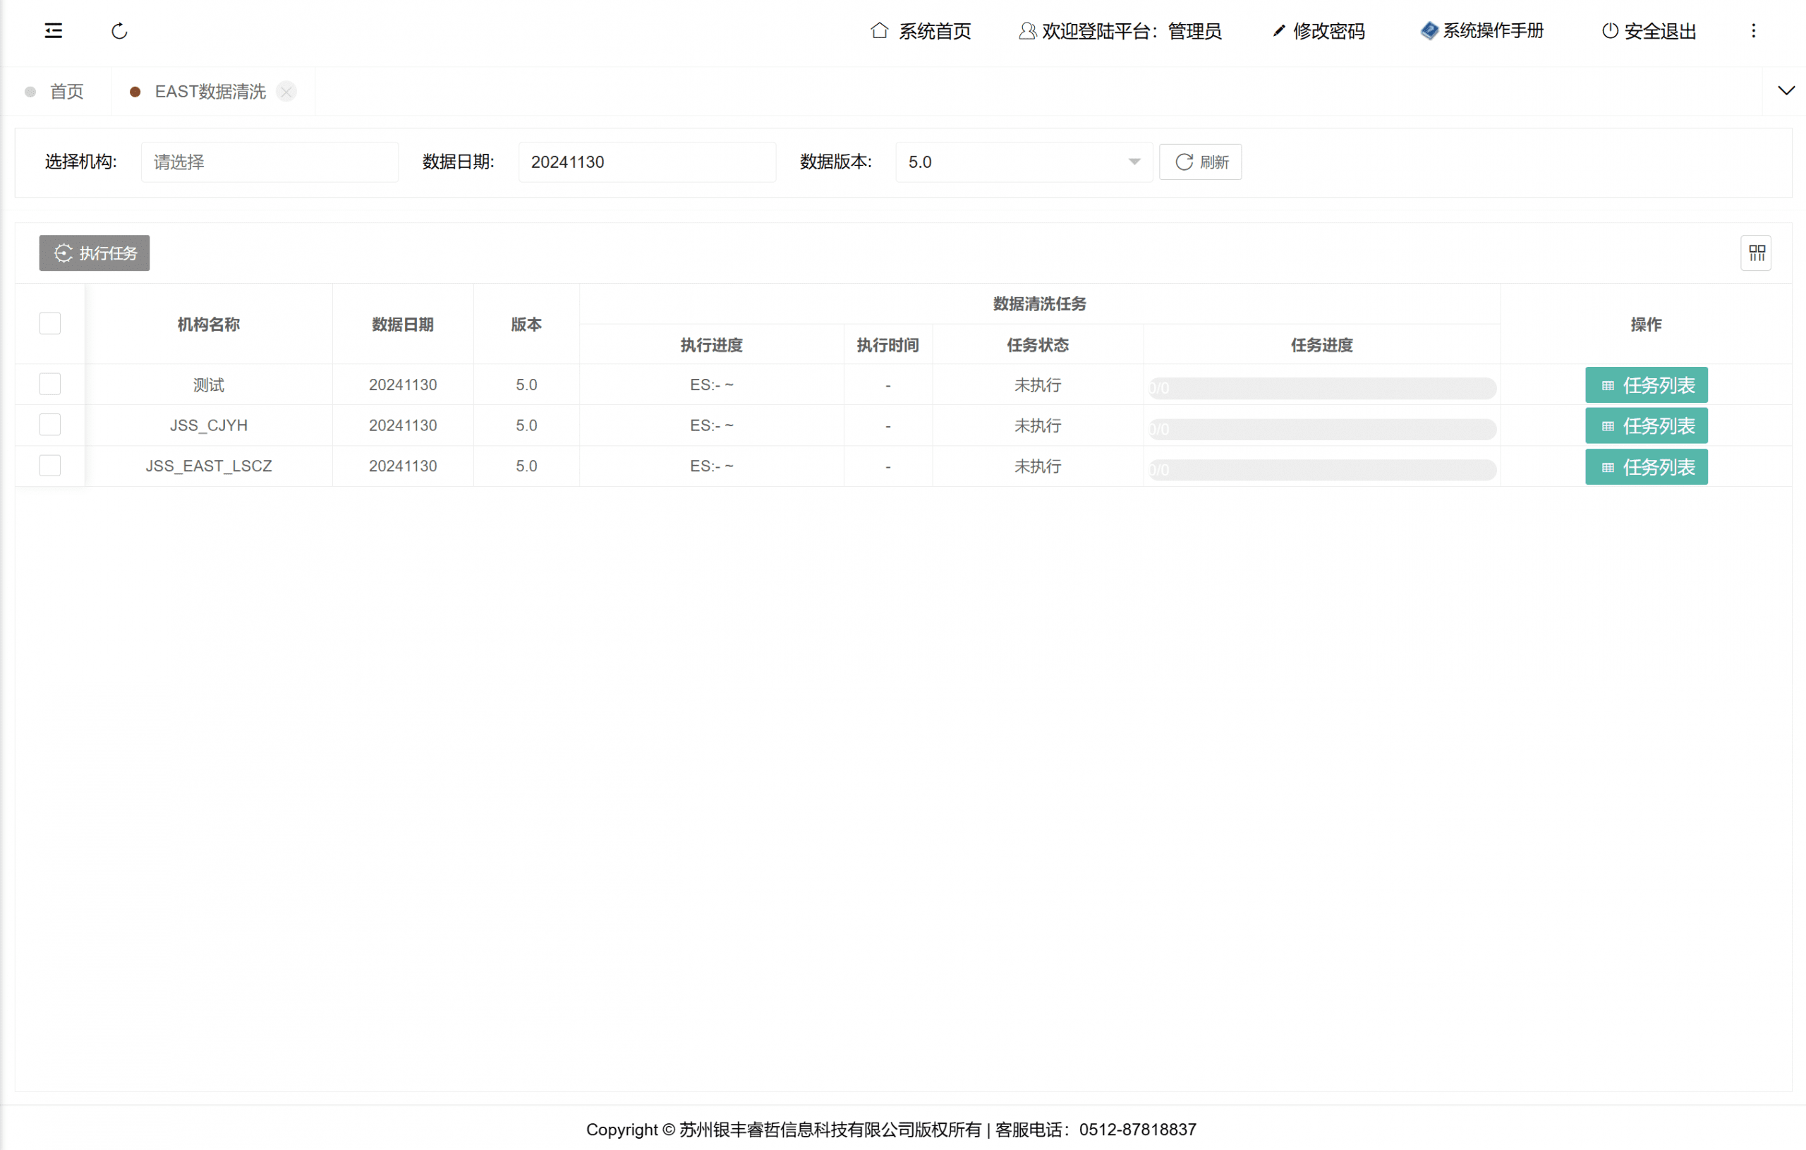Screen dimensions: 1806x1150
Task: Click the 测试 row task progress bar
Action: tap(1321, 388)
